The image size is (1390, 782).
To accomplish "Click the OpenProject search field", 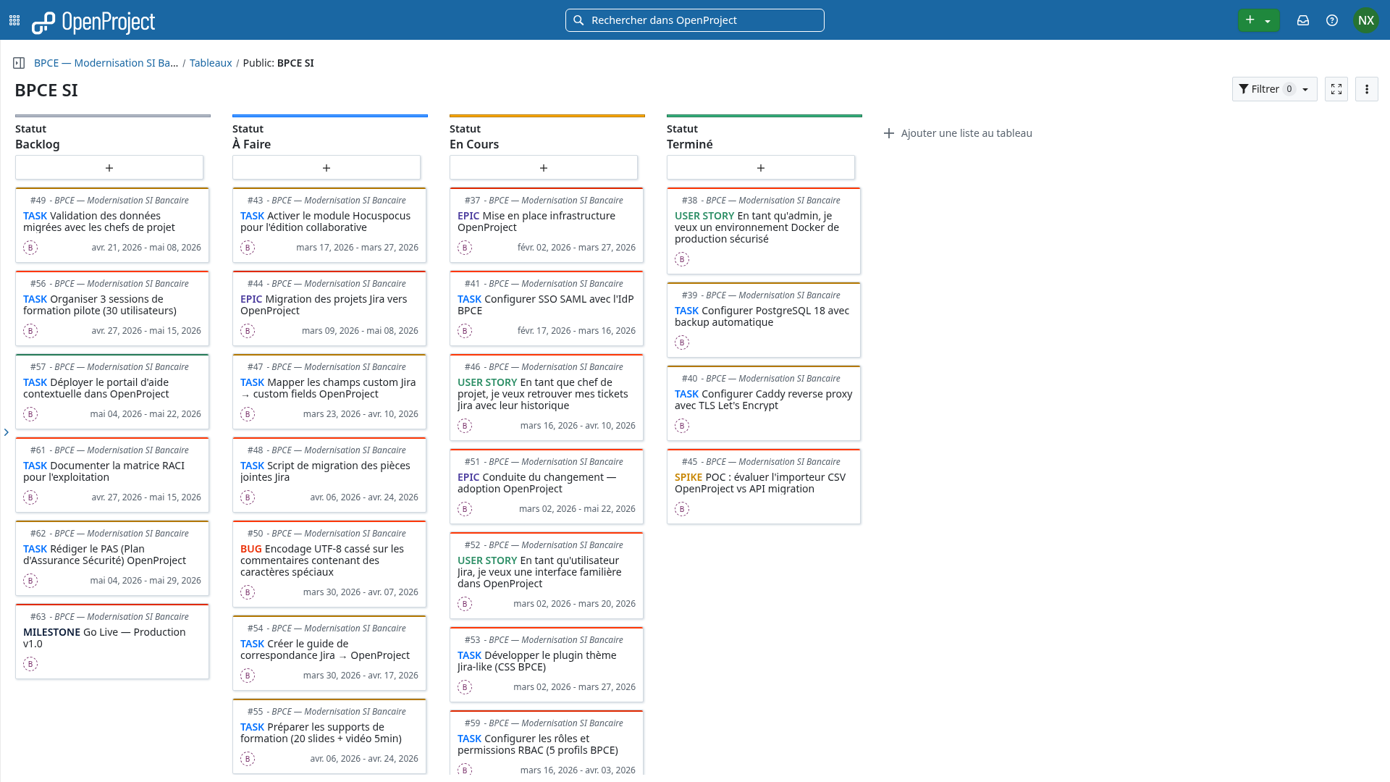I will pos(694,20).
